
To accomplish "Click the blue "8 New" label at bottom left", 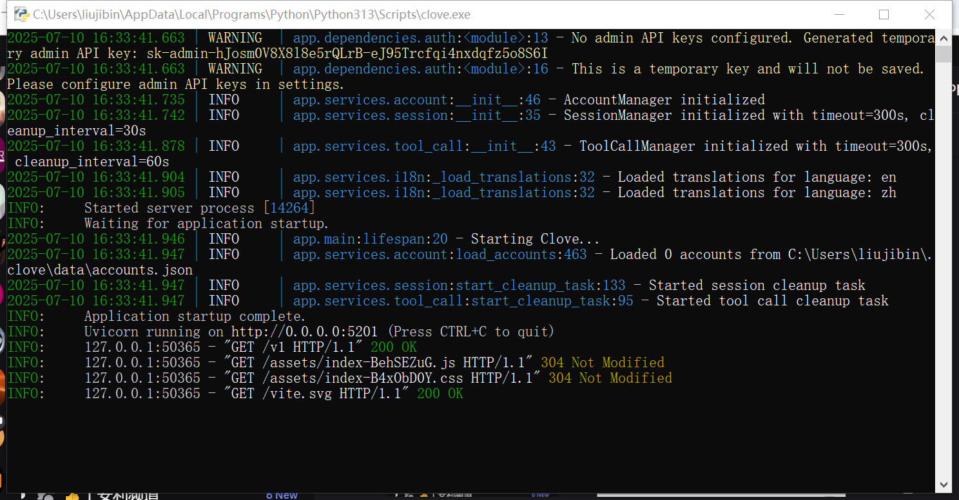I will pos(282,495).
